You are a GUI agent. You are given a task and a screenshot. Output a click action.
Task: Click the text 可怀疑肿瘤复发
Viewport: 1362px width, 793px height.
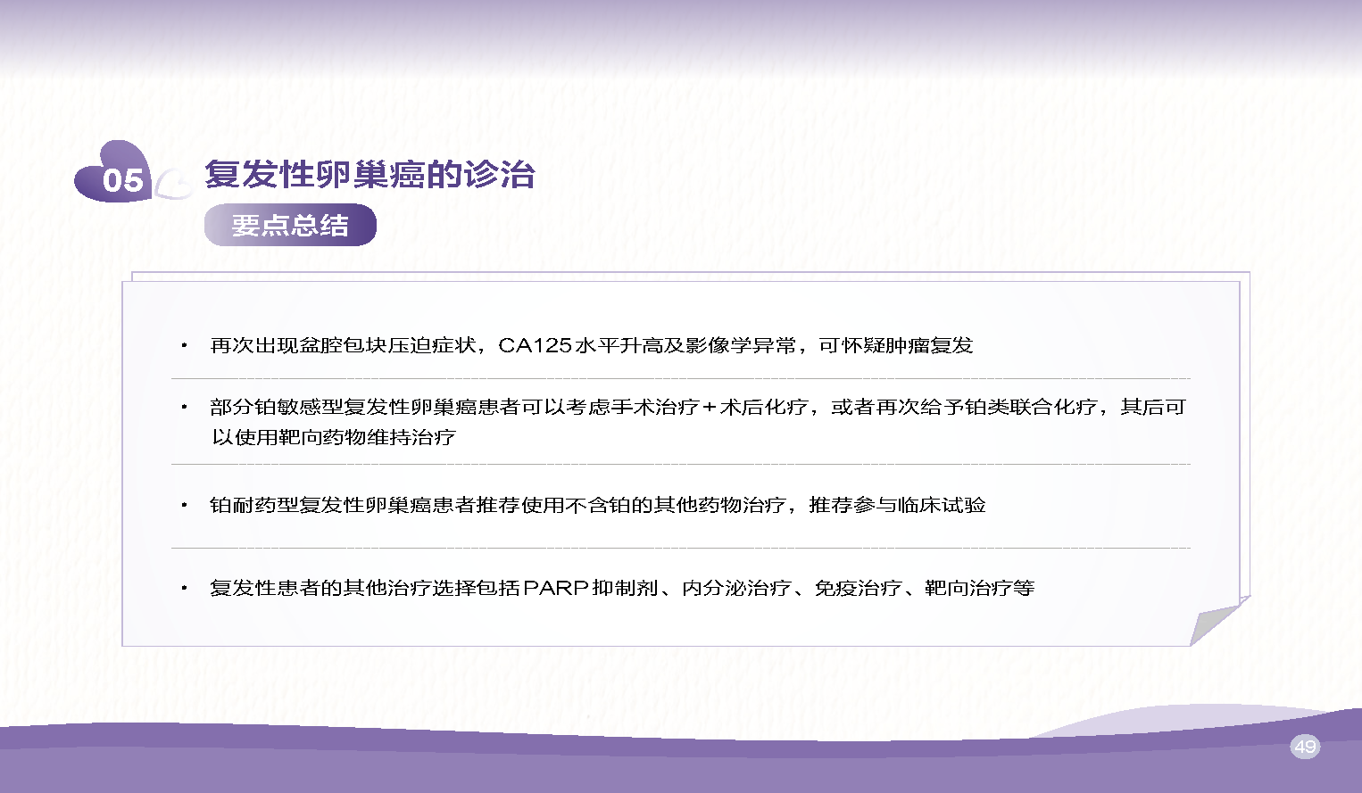point(895,345)
